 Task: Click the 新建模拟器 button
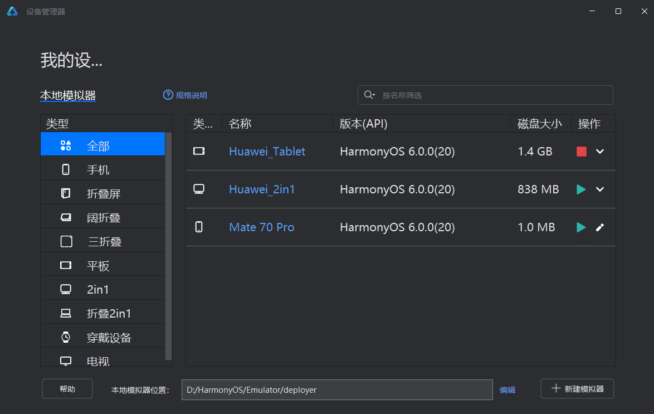(577, 389)
